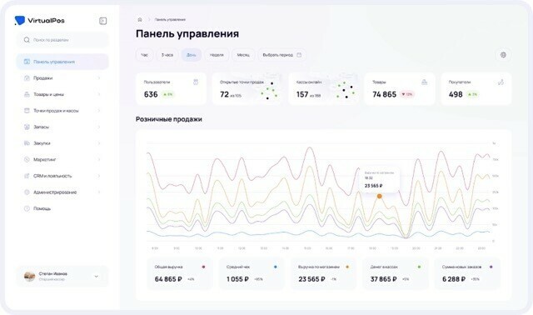Open Степан Иванов user dropdown

point(97,276)
